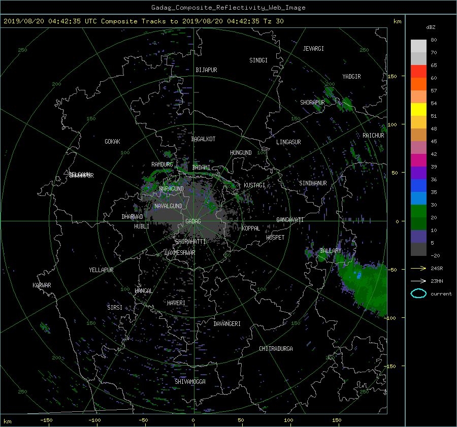Click the white 23MN arrow legend icon
457x427 pixels.
[418, 281]
